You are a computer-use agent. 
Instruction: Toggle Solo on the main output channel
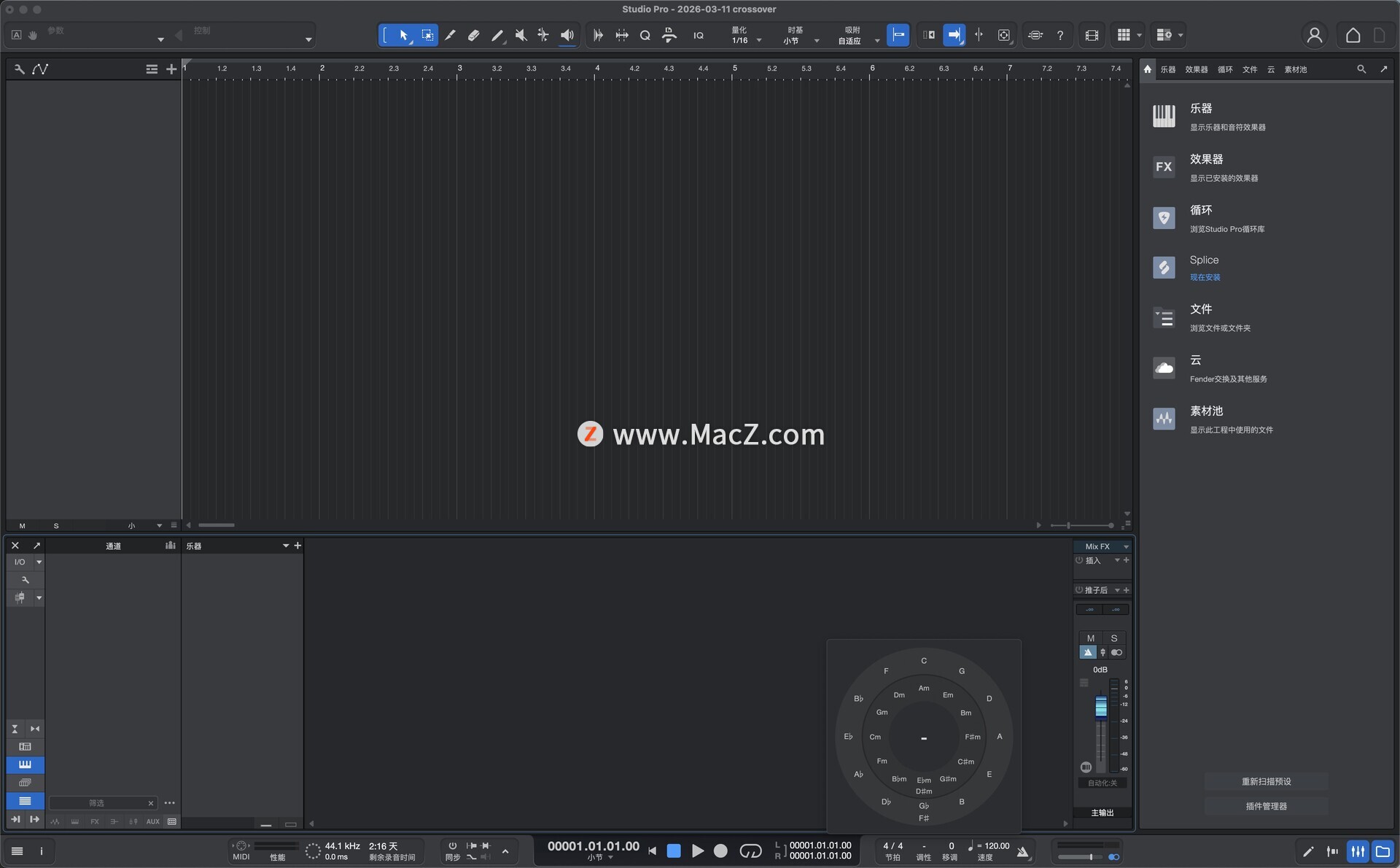click(x=1114, y=638)
